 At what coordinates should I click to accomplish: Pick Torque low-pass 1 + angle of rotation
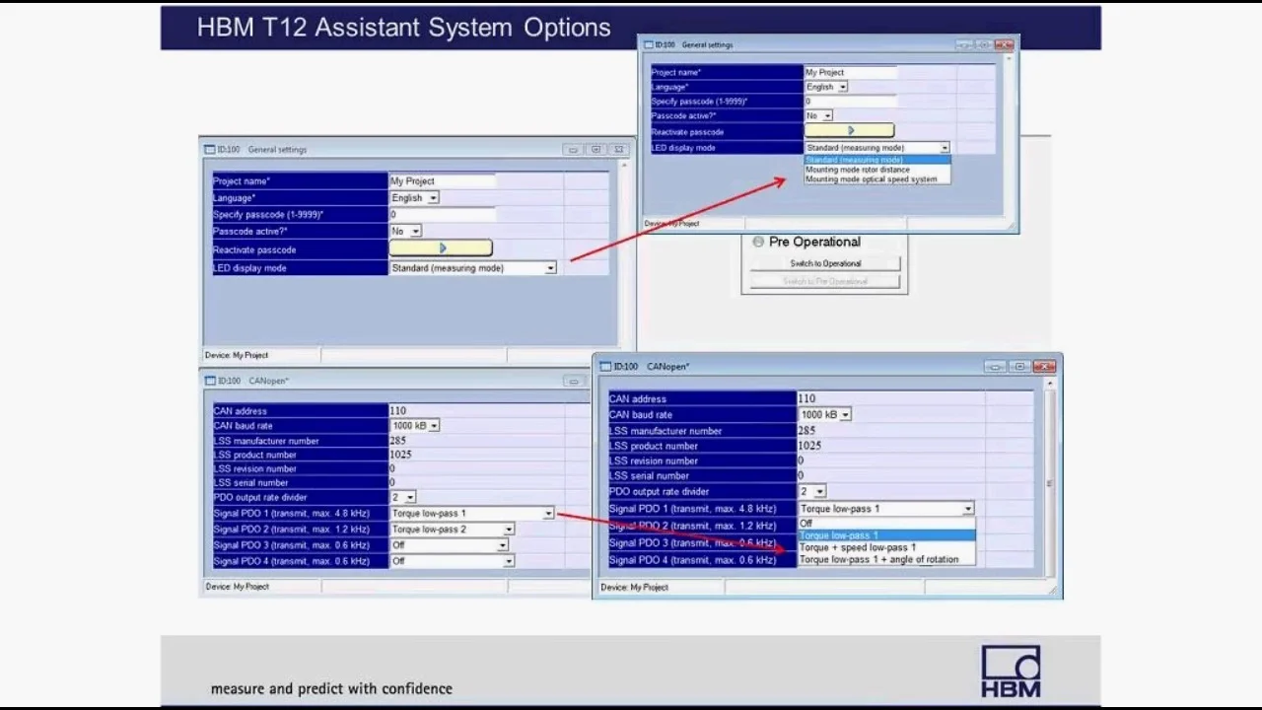877,560
